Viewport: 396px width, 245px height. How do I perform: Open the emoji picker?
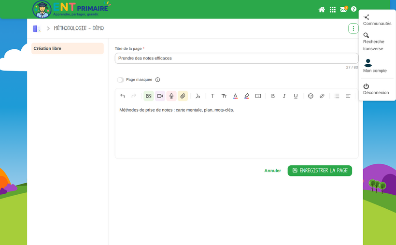click(311, 96)
